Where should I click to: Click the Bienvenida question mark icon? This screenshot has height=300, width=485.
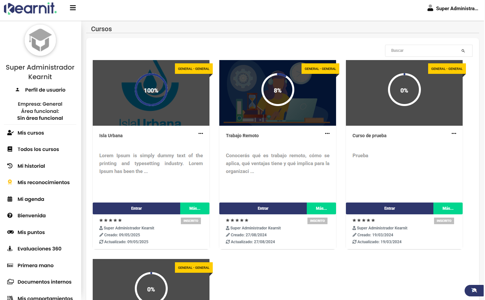10,215
